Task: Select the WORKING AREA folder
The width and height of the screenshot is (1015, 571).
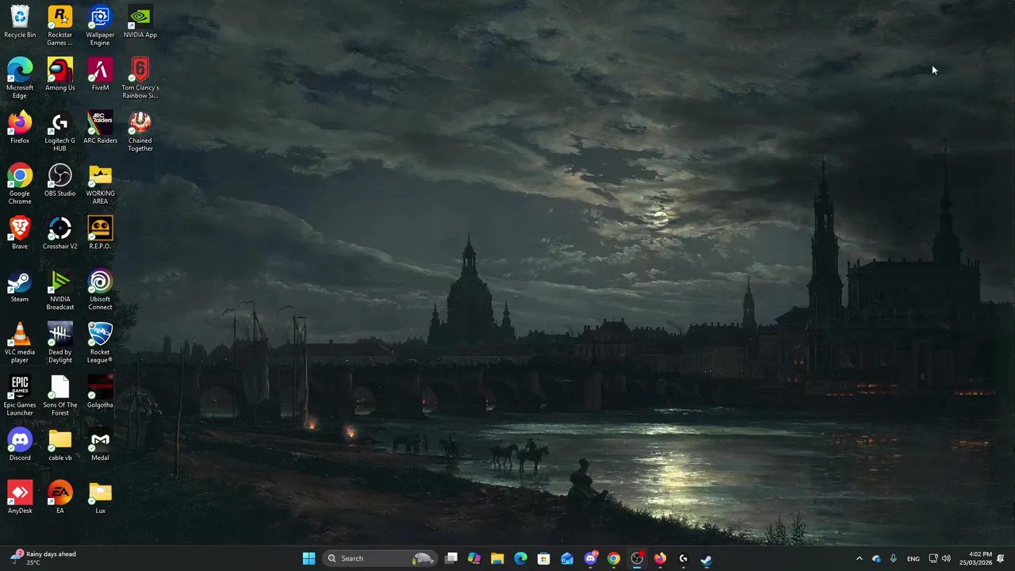Action: pos(100,185)
